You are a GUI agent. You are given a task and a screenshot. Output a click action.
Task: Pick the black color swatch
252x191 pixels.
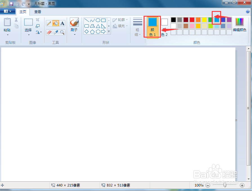173,20
